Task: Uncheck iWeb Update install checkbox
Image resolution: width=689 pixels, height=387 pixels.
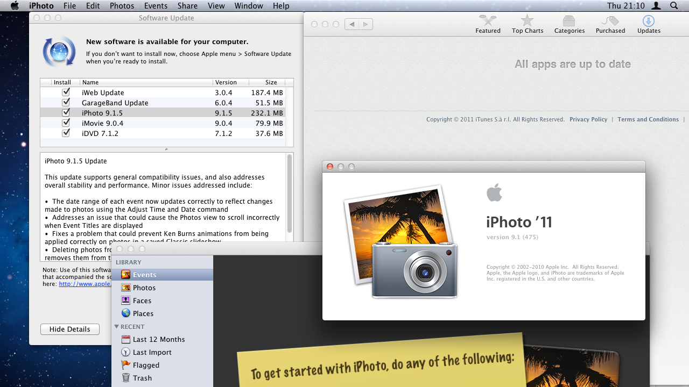Action: [x=66, y=92]
